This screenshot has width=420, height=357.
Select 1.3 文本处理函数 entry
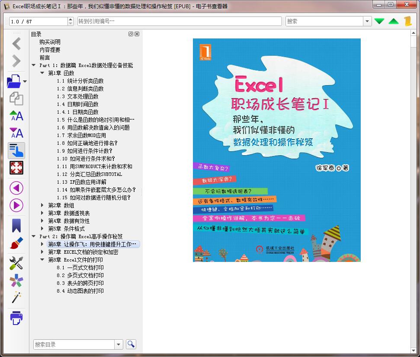pos(77,96)
